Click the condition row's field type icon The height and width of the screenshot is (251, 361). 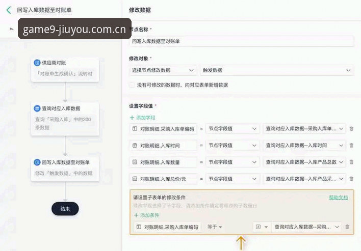139,227
